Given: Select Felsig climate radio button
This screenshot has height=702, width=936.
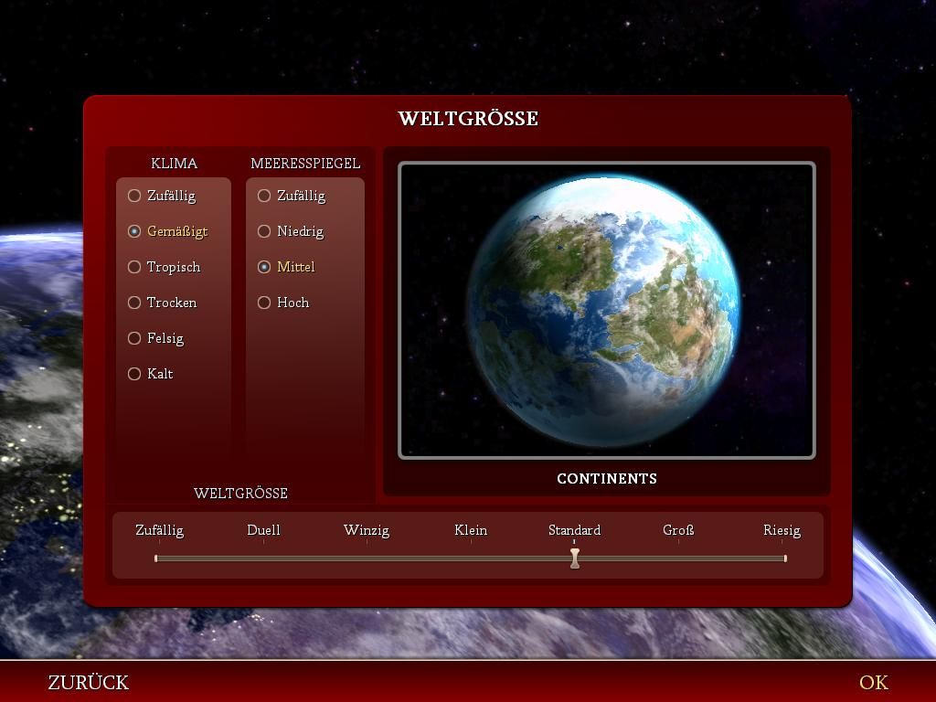Looking at the screenshot, I should point(134,338).
